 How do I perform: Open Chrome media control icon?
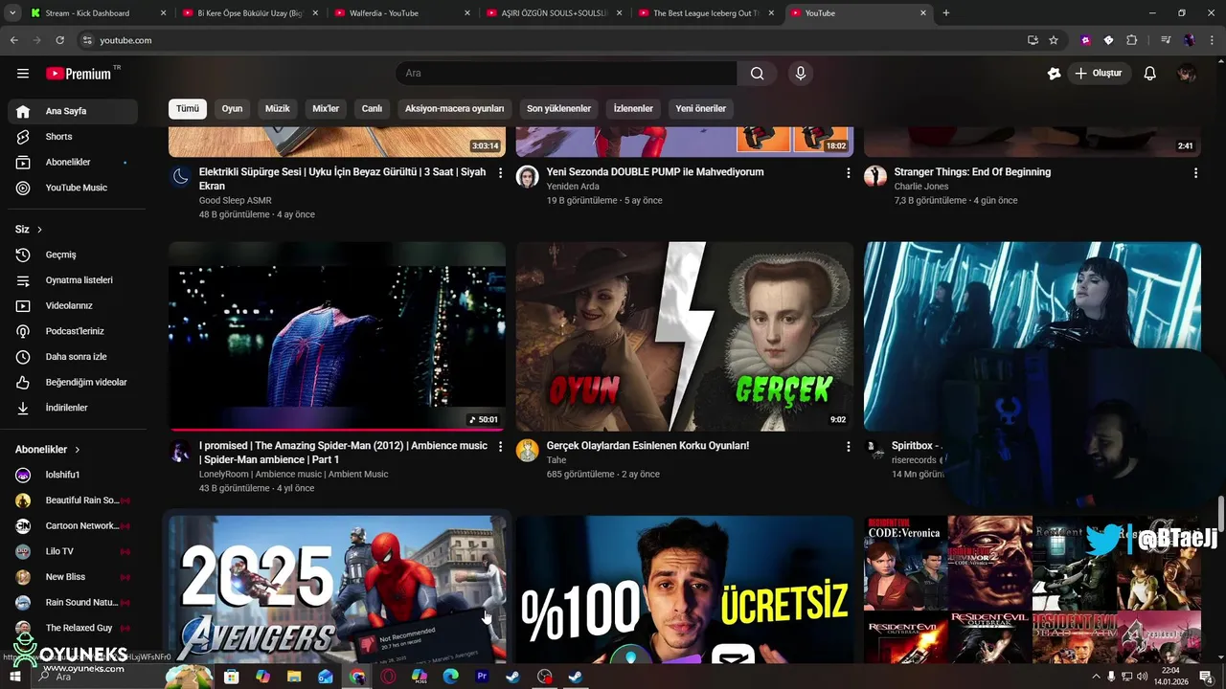coord(1166,40)
